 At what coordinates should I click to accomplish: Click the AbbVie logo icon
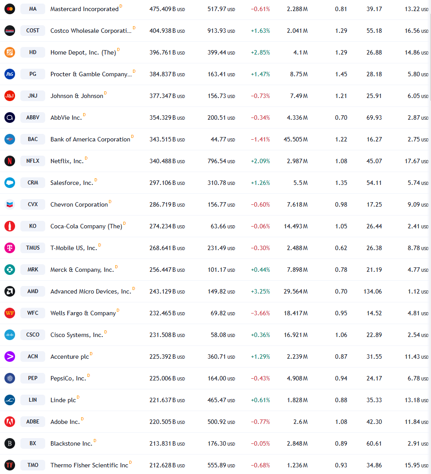pos(10,118)
